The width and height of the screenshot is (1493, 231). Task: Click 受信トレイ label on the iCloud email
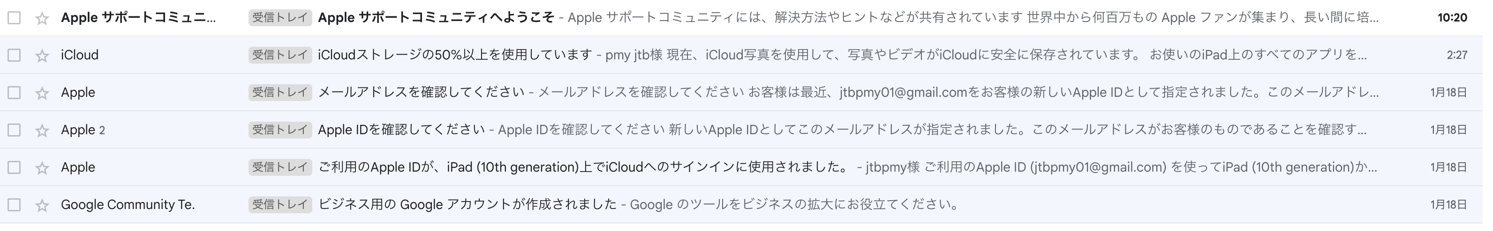point(280,55)
